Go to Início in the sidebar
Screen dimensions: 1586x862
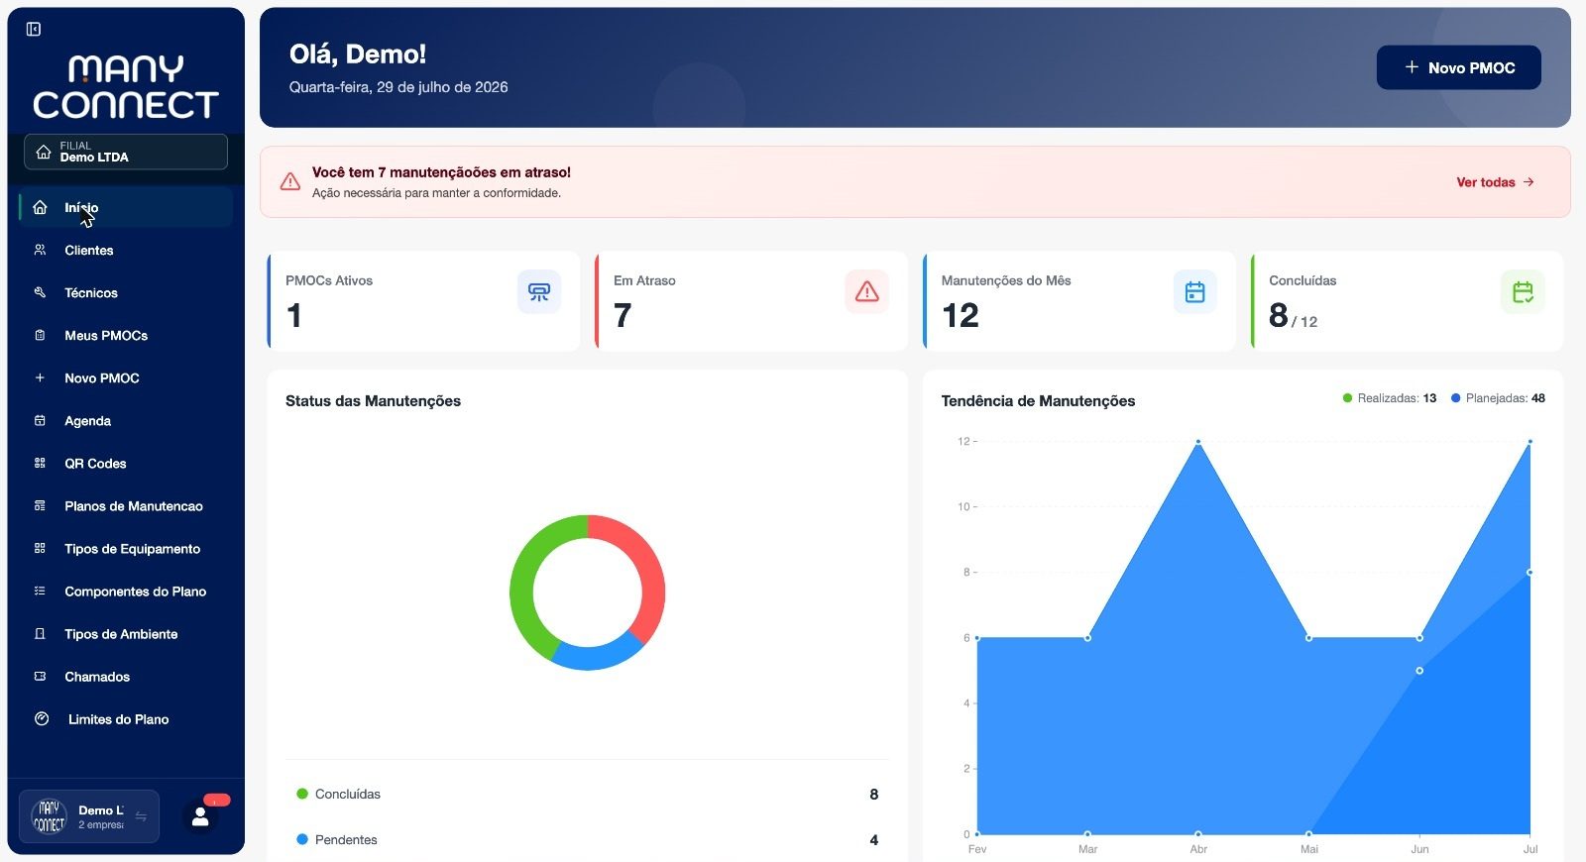point(126,207)
